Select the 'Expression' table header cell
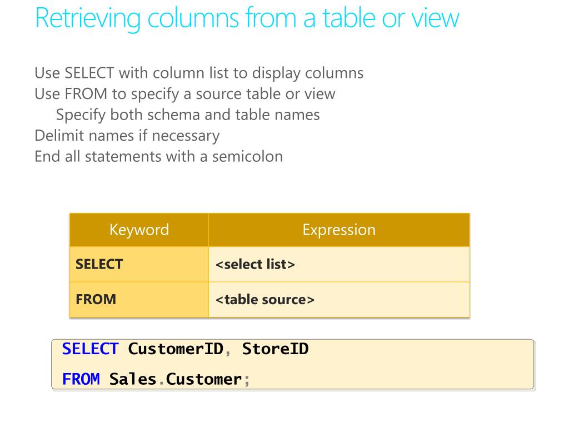Image resolution: width=569 pixels, height=427 pixels. click(340, 230)
